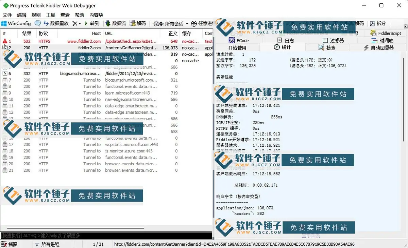Open the 过滤器 filters tab
408x248 pixels.
pyautogui.click(x=333, y=40)
